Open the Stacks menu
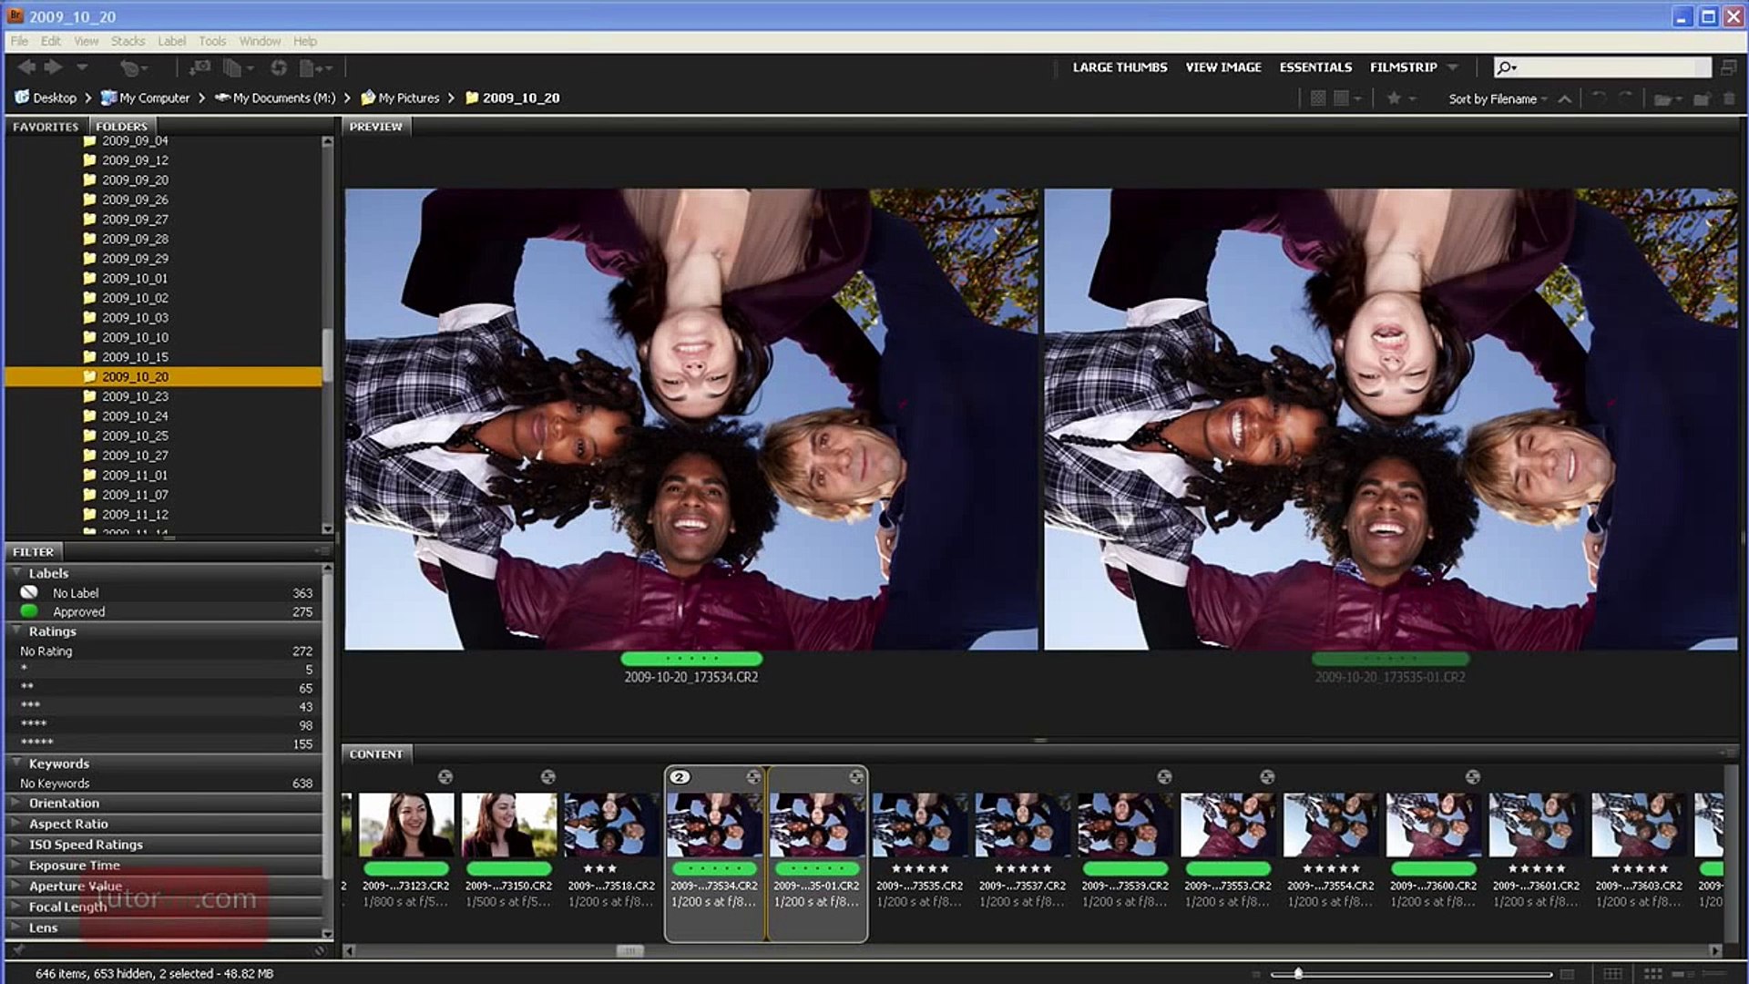Screen dimensions: 1749x984 point(128,41)
